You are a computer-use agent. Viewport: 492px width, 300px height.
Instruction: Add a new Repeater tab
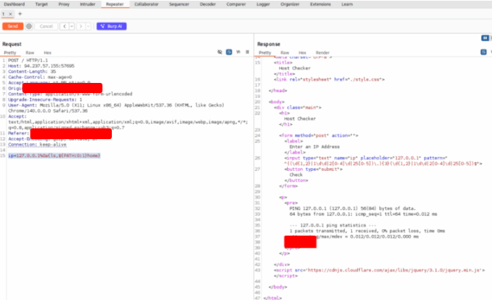tap(19, 14)
